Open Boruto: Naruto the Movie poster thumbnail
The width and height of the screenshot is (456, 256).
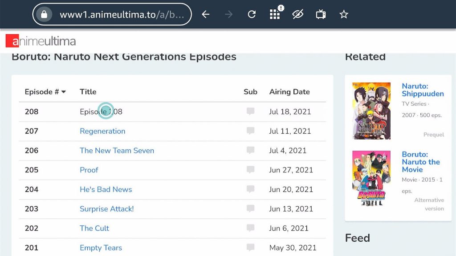pos(371,178)
